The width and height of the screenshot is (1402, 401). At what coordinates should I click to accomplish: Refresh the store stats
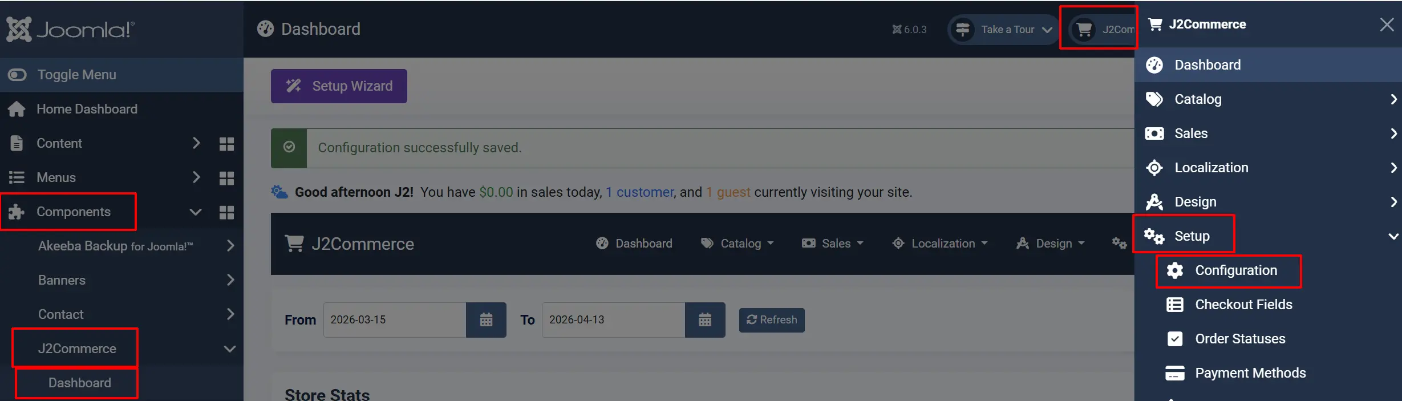point(772,320)
